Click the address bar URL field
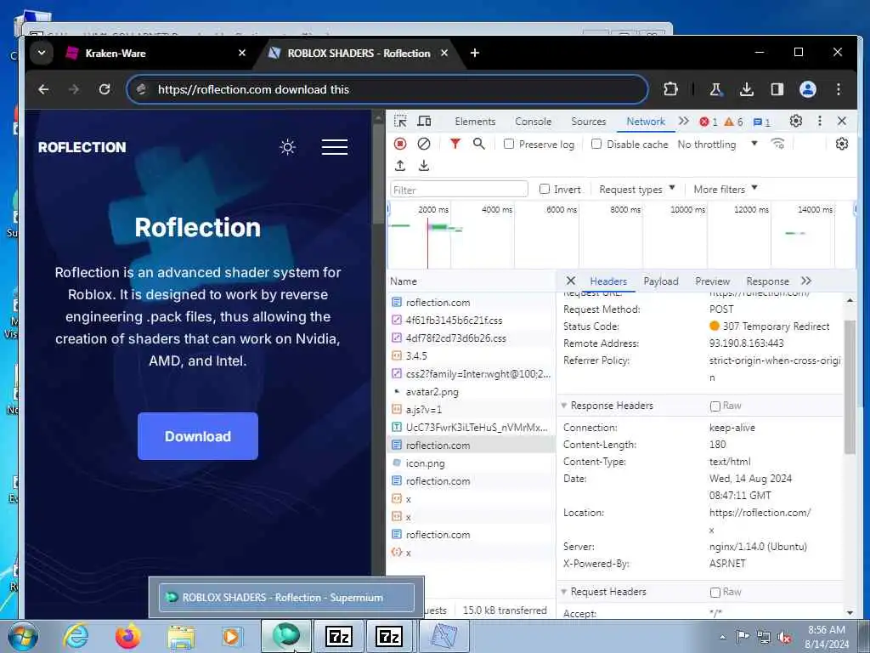 click(387, 89)
